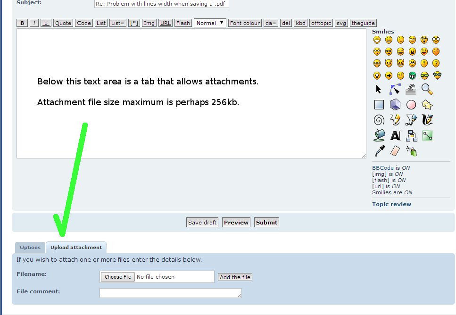Insert the text tool letter A smiley
The height and width of the screenshot is (315, 456).
(x=395, y=136)
